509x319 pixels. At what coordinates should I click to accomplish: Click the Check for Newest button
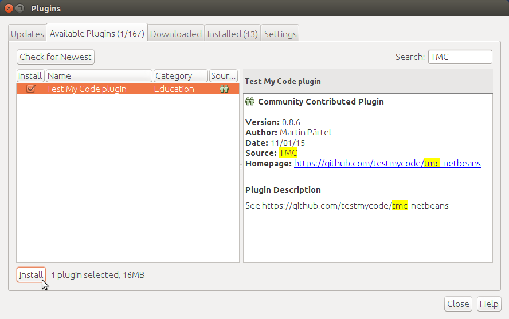(x=56, y=57)
